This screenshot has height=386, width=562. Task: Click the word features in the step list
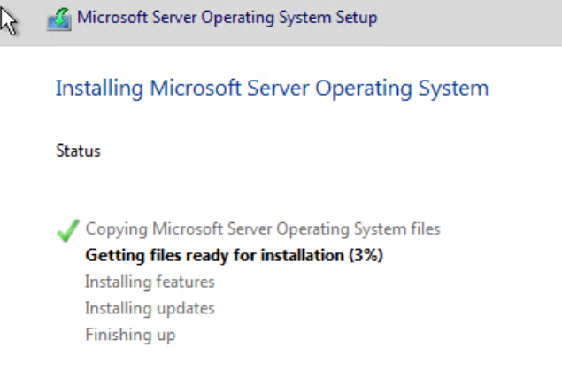(181, 282)
